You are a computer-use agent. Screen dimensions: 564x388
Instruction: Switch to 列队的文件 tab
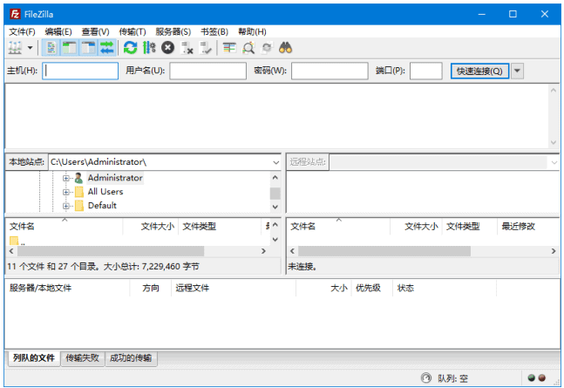34,357
